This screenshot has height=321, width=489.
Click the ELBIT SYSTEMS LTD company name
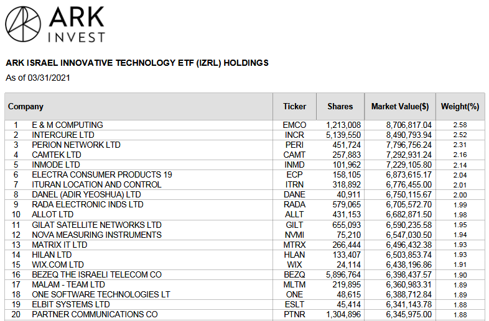(x=71, y=304)
